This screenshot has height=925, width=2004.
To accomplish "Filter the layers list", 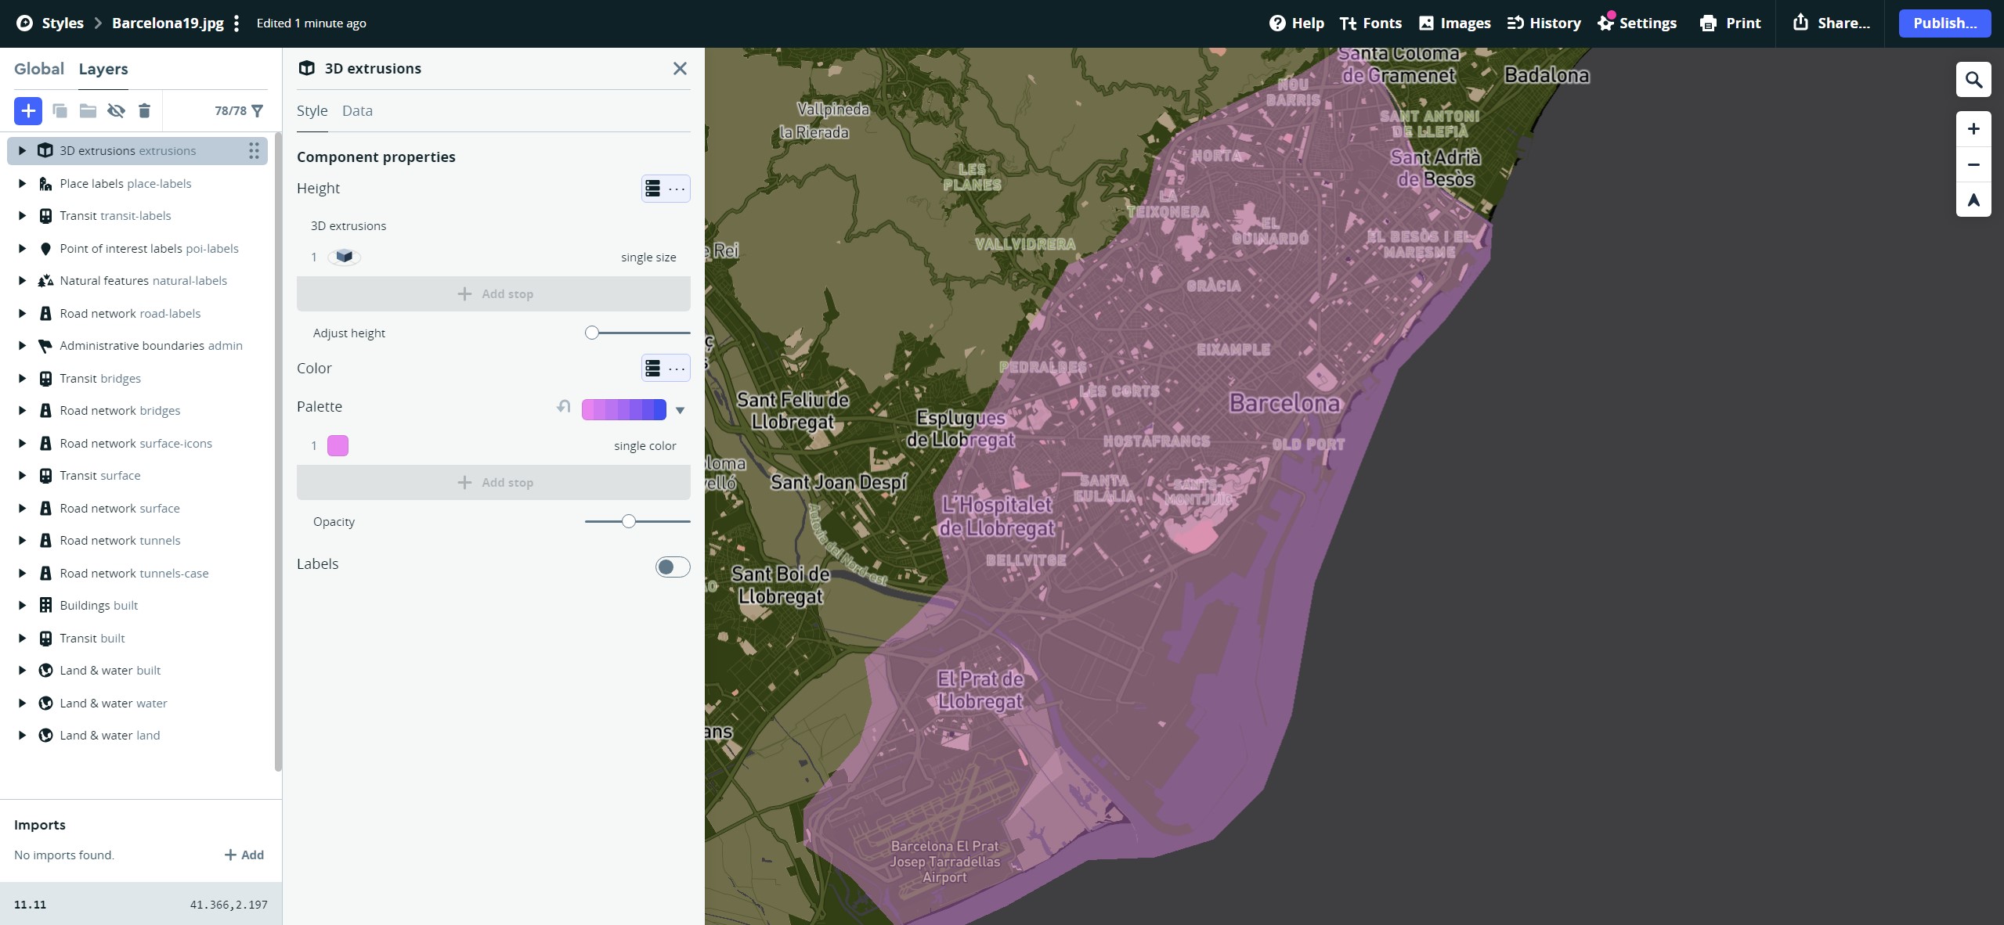I will click(x=260, y=110).
